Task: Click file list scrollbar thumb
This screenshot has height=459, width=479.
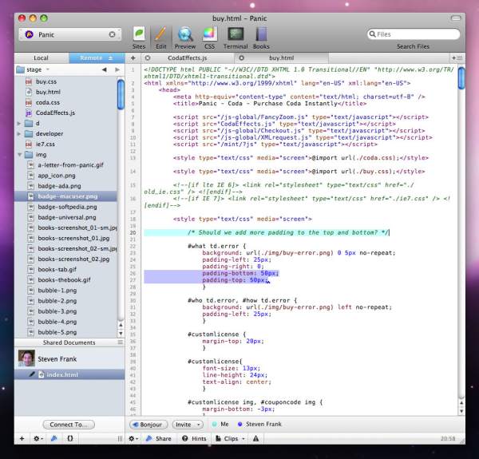Action: click(121, 93)
